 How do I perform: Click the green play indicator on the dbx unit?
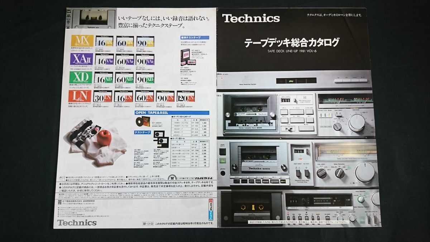click(x=291, y=81)
